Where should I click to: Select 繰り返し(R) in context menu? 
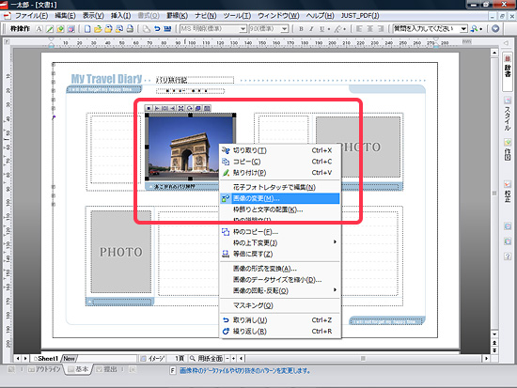click(x=279, y=332)
